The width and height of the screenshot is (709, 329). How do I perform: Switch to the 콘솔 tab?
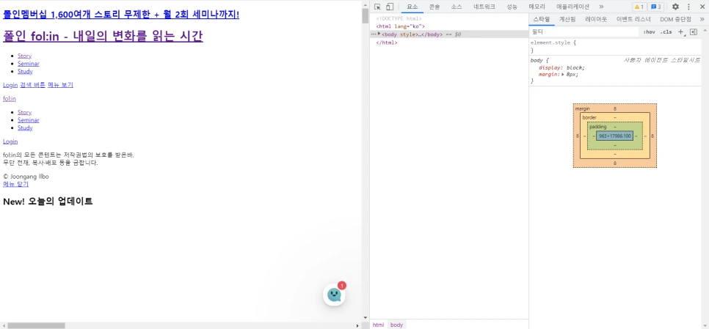(434, 7)
